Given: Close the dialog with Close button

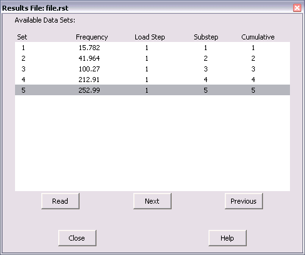Looking at the screenshot, I should pyautogui.click(x=77, y=238).
